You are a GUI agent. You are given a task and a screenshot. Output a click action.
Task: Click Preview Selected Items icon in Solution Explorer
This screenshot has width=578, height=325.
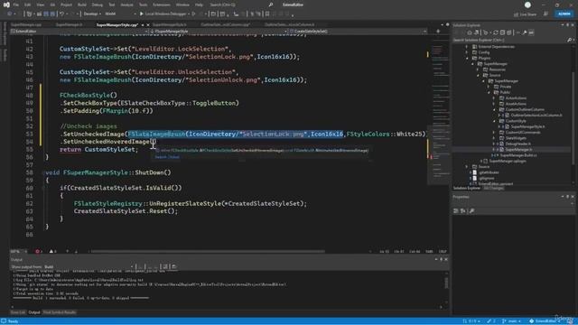point(531,32)
